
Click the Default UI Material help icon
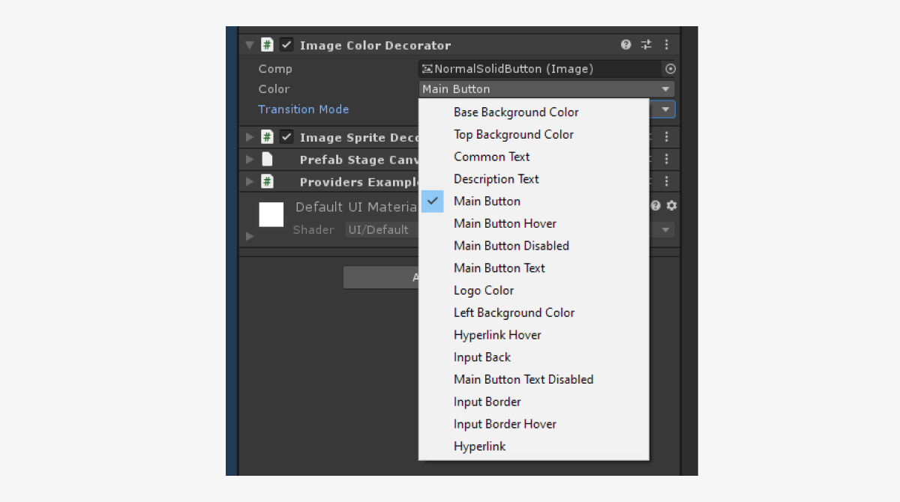(656, 205)
